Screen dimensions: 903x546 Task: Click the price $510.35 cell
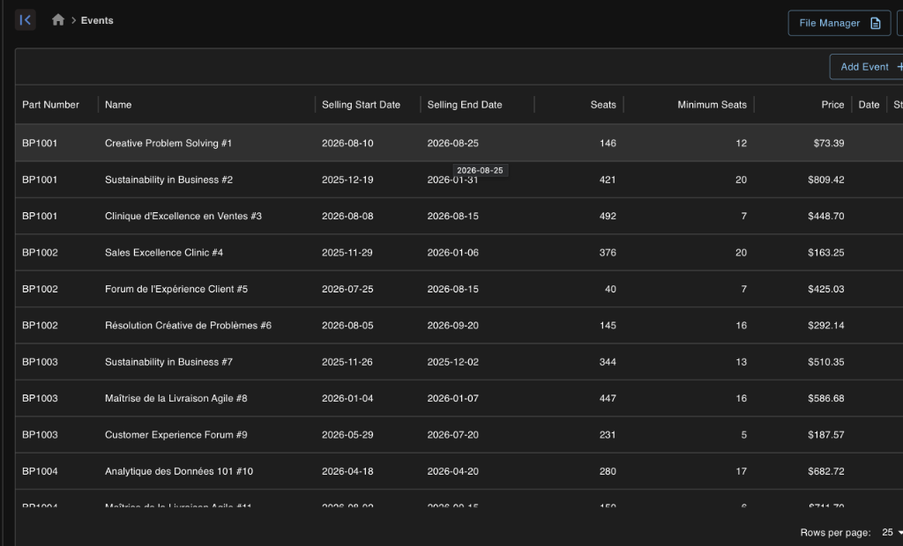[x=825, y=362]
